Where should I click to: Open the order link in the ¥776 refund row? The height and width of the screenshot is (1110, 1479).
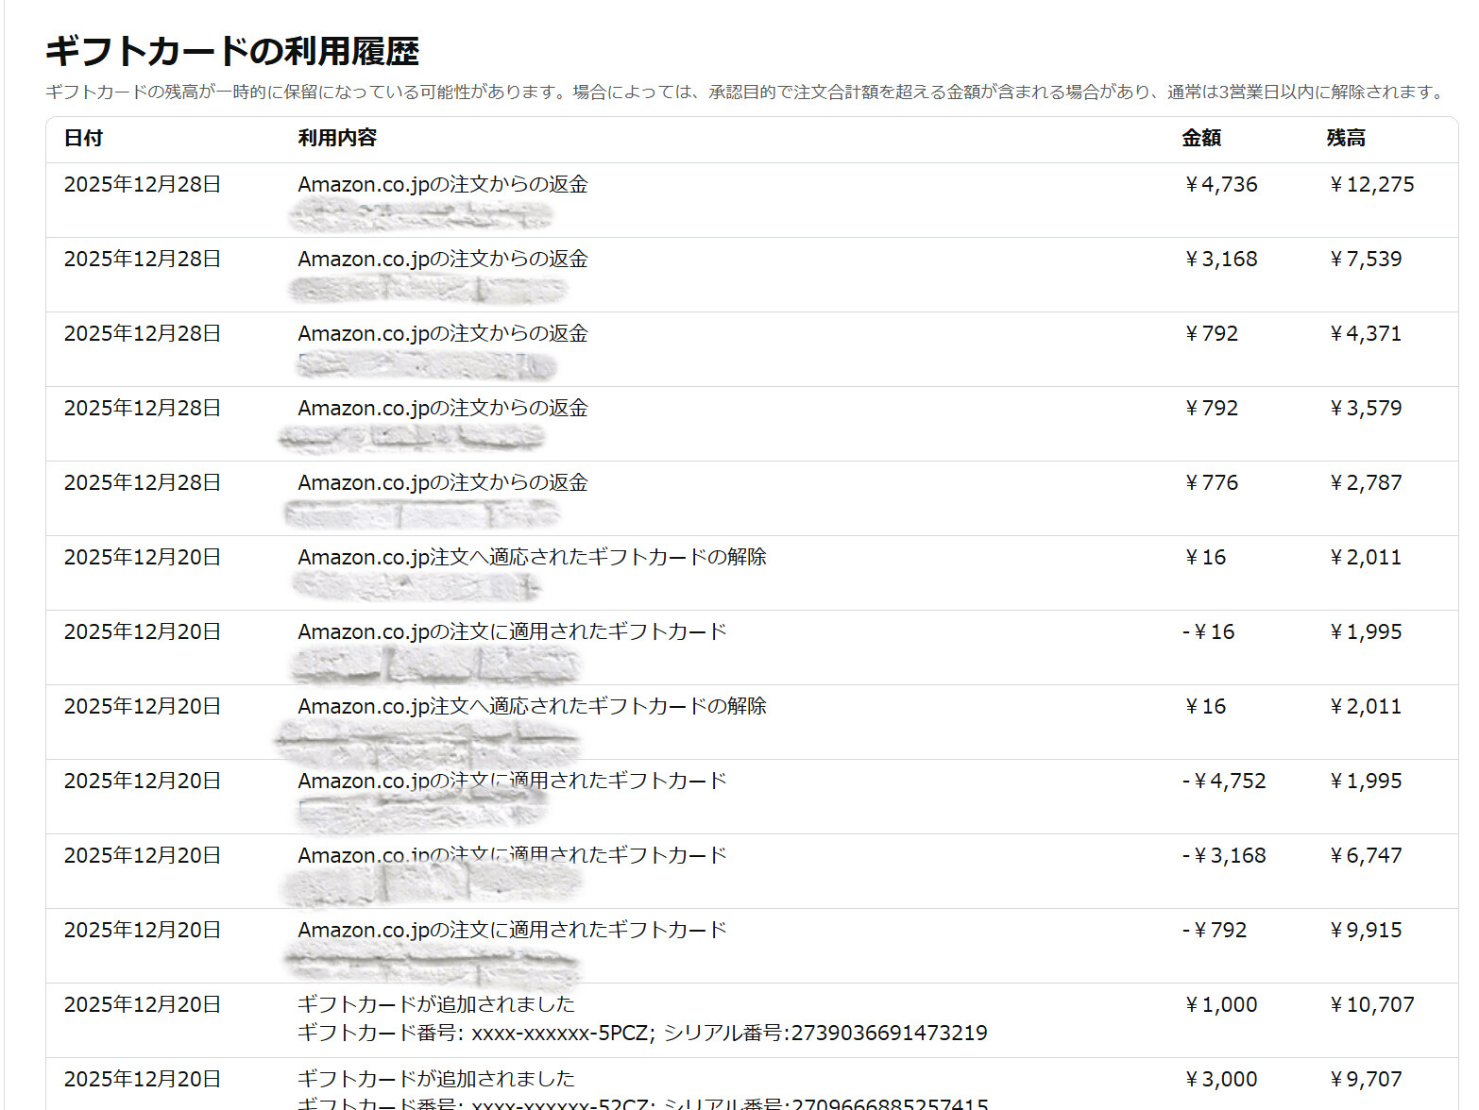point(421,513)
